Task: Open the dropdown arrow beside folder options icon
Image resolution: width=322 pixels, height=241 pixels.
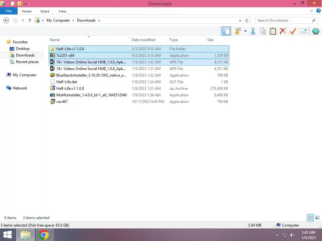Action: [x=245, y=31]
